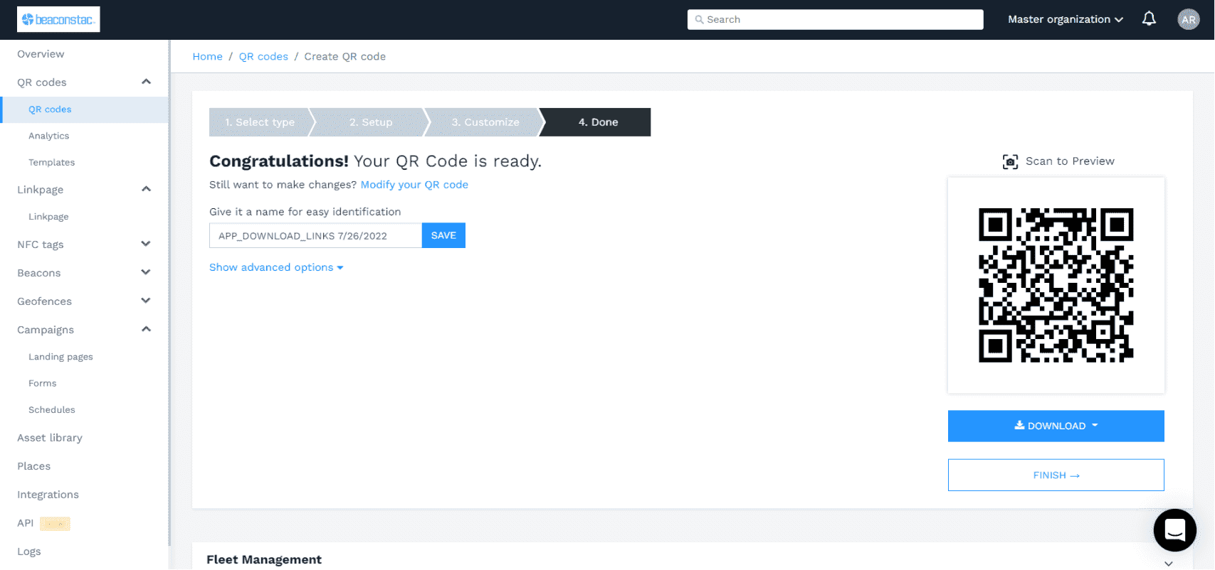Expand the Geofences sidebar section
This screenshot has width=1215, height=570.
[x=146, y=301]
